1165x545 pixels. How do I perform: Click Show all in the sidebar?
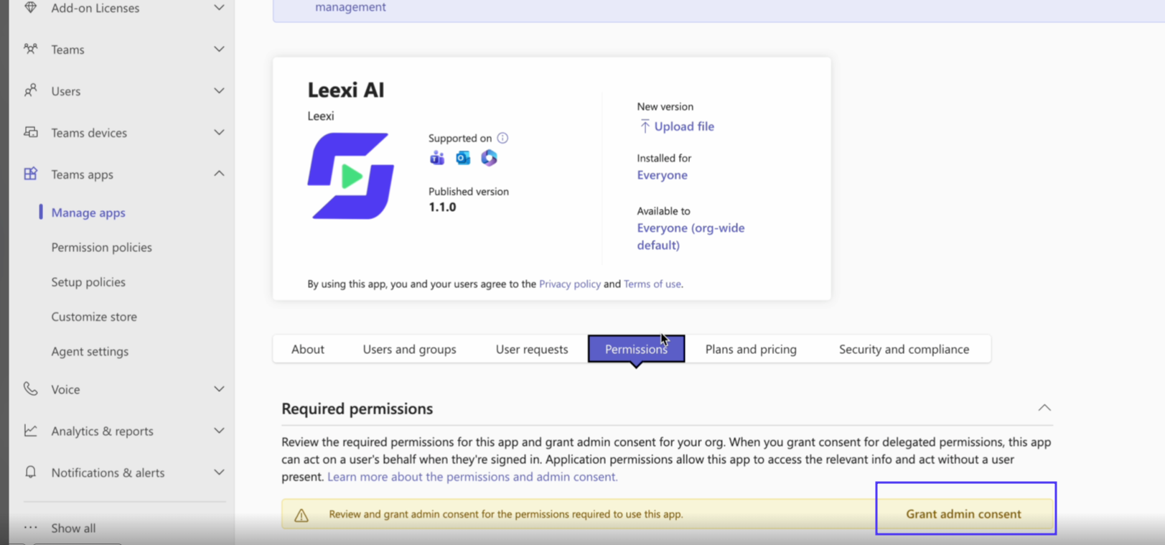coord(73,528)
